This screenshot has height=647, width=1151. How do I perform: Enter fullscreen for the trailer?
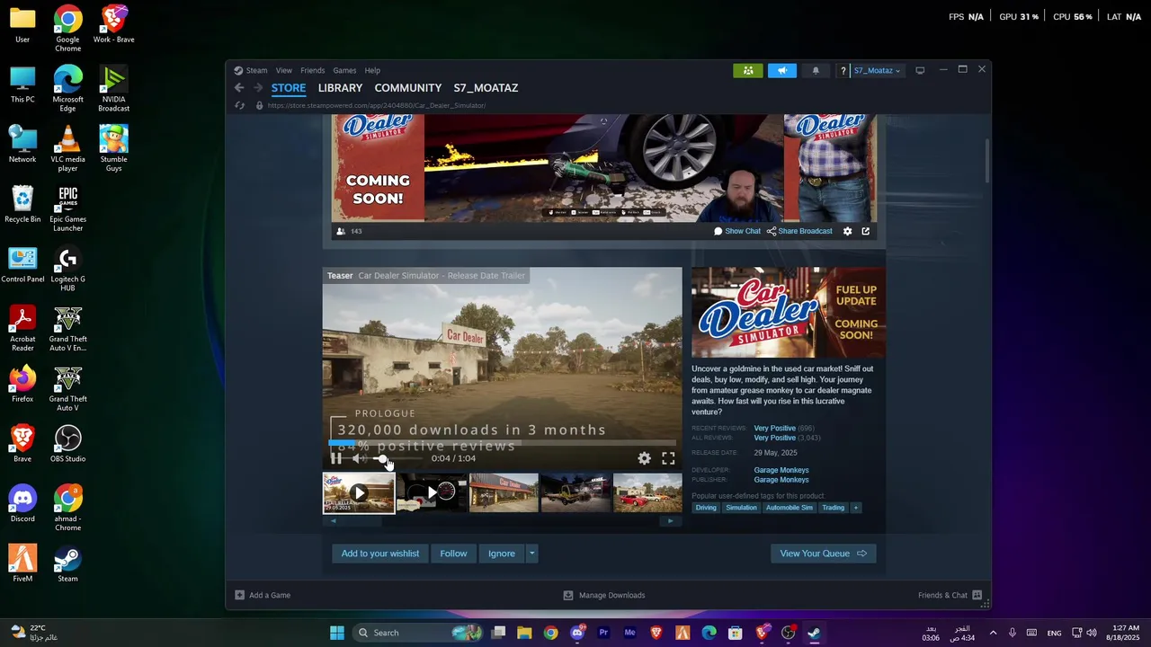pos(668,458)
